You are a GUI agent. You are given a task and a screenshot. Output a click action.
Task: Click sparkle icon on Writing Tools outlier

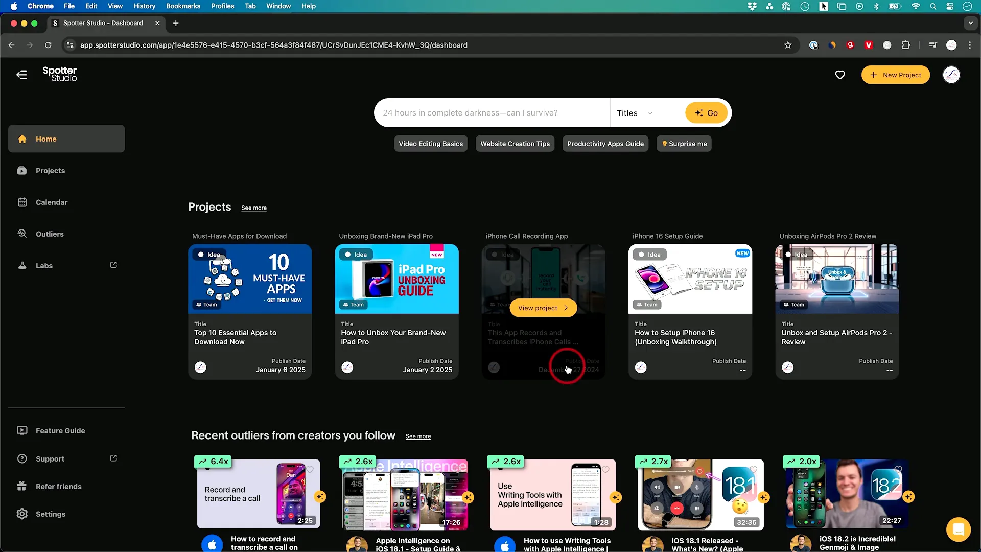(x=616, y=497)
